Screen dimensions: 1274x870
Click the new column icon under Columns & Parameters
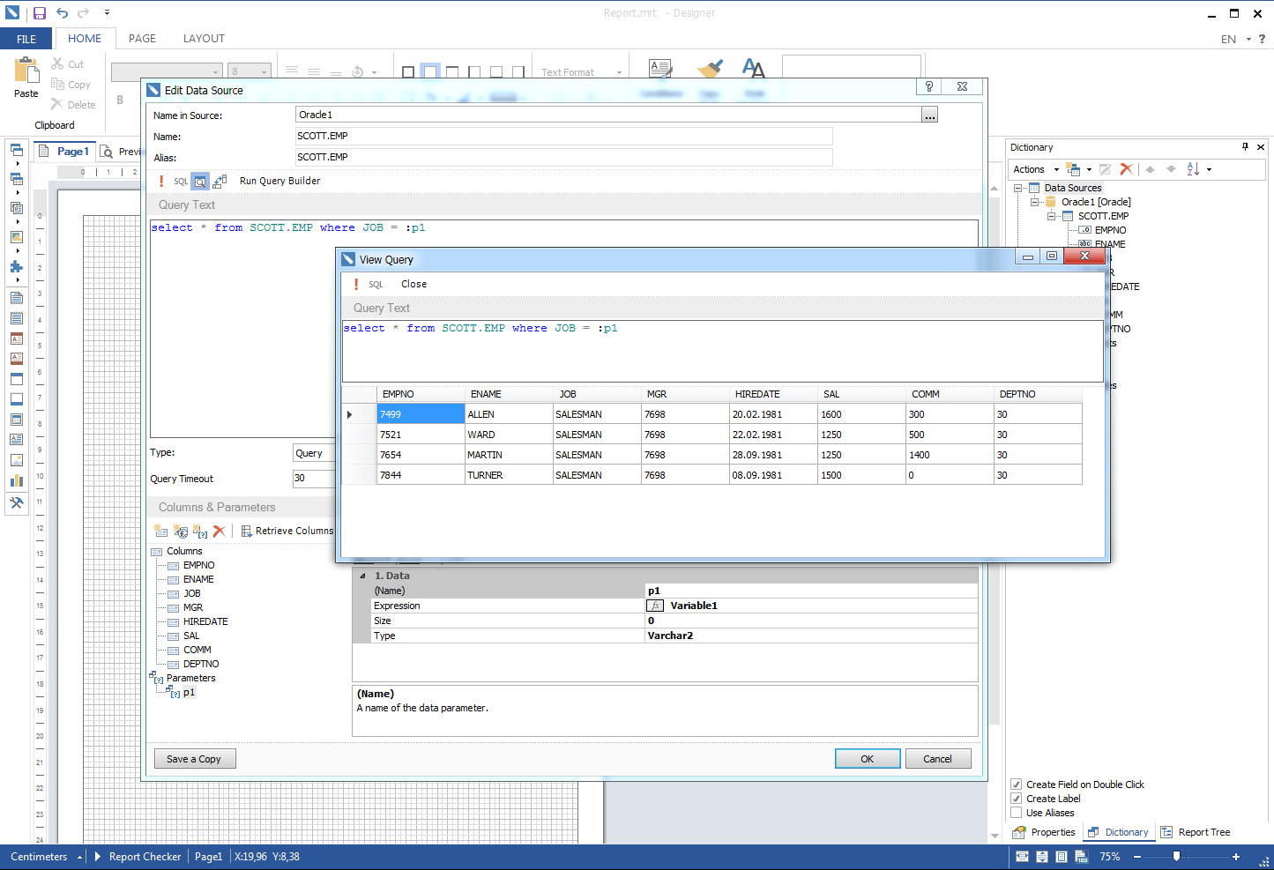[161, 532]
